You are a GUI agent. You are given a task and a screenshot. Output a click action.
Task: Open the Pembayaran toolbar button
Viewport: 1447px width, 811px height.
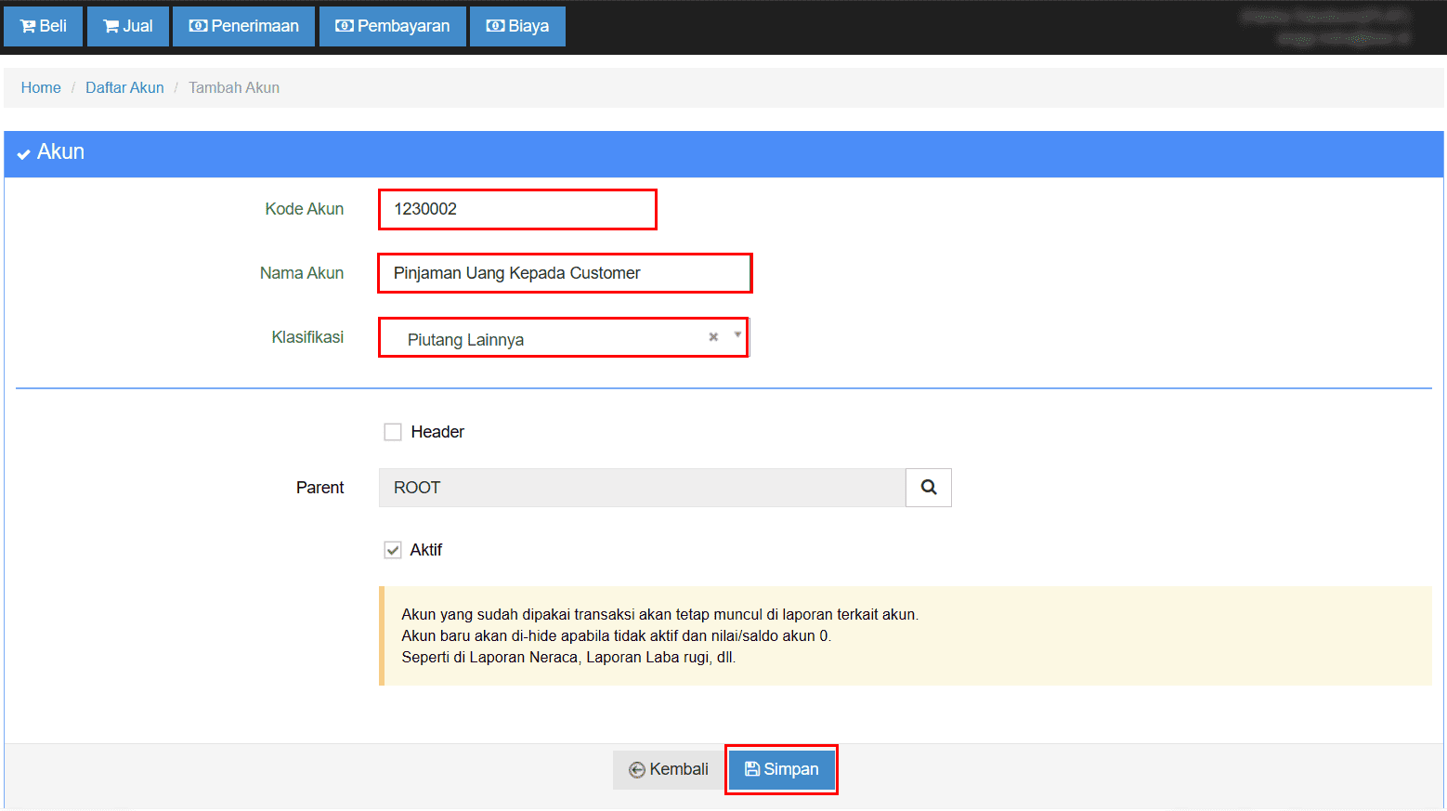point(393,26)
